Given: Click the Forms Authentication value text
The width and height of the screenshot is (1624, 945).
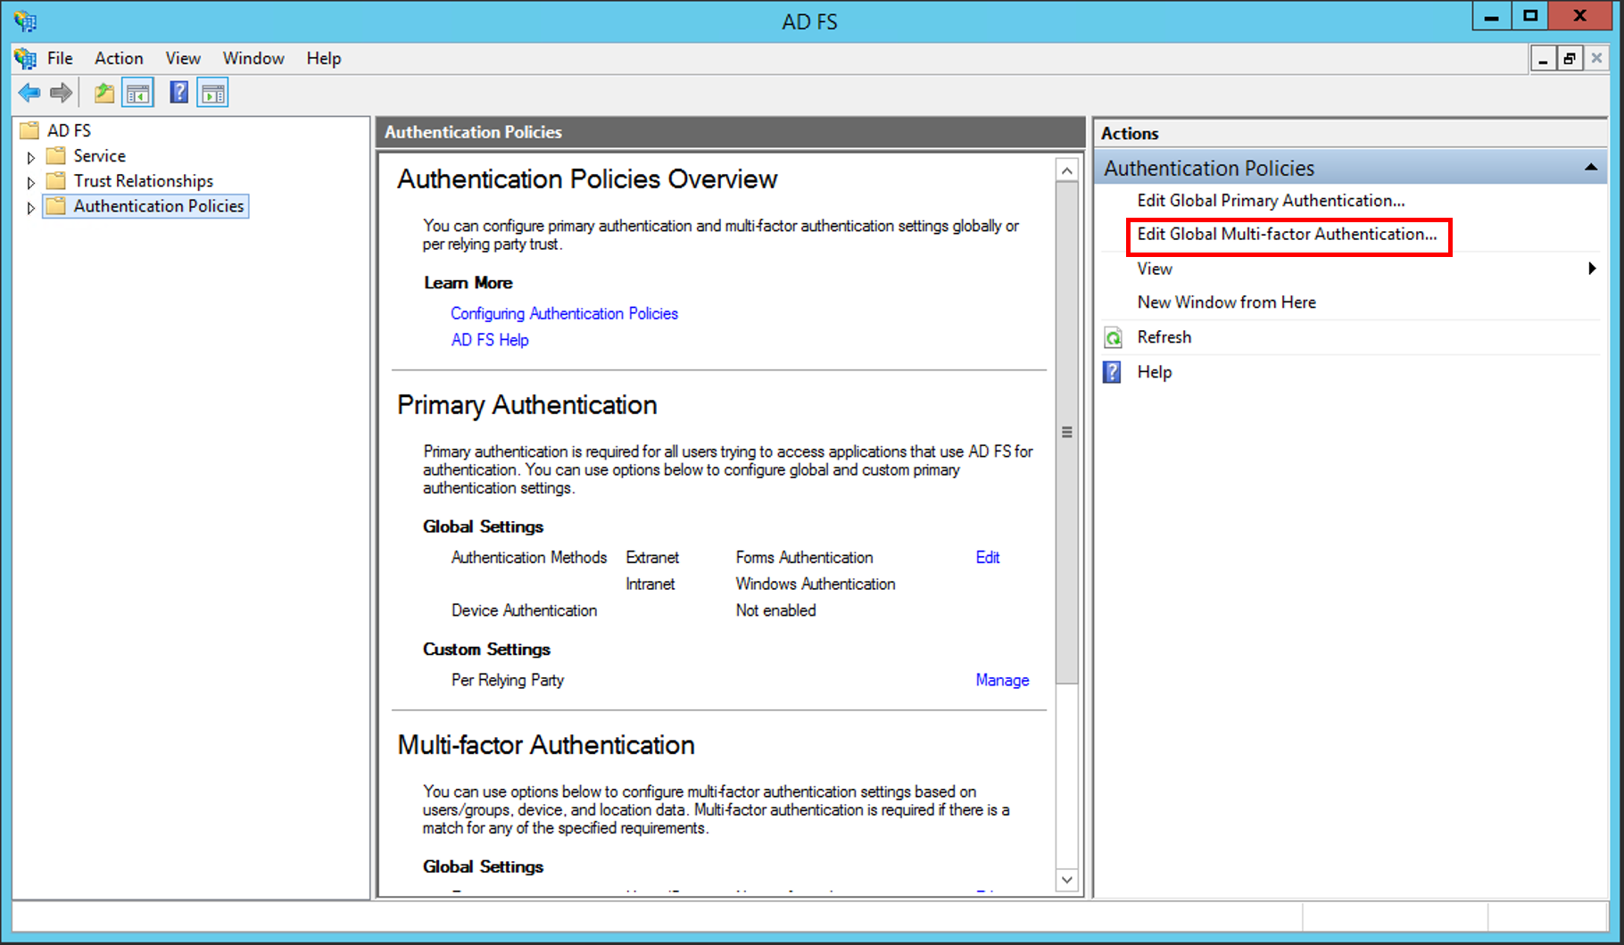Looking at the screenshot, I should point(804,558).
